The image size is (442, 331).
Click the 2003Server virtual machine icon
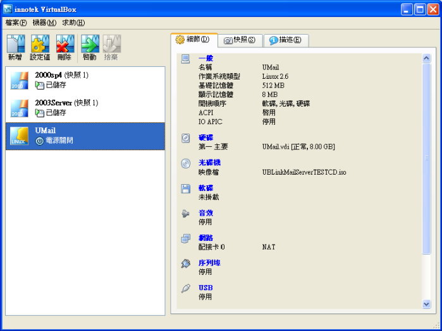point(20,107)
